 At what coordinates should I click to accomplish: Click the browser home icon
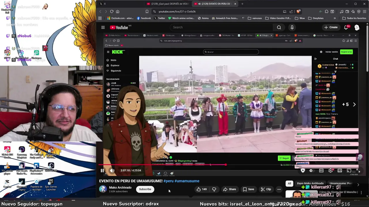pyautogui.click(x=117, y=11)
